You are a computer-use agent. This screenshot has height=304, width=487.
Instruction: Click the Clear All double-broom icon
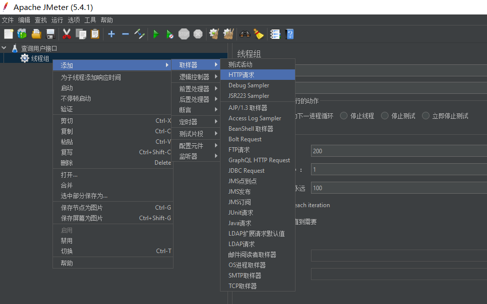228,34
